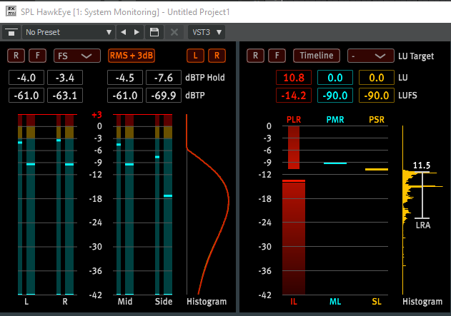This screenshot has height=316, width=451.
Task: Click the cyan -90.0 LUFS value
Action: point(335,96)
